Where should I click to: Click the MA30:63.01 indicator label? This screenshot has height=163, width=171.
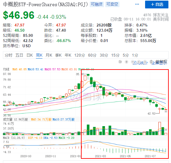pos(69,69)
